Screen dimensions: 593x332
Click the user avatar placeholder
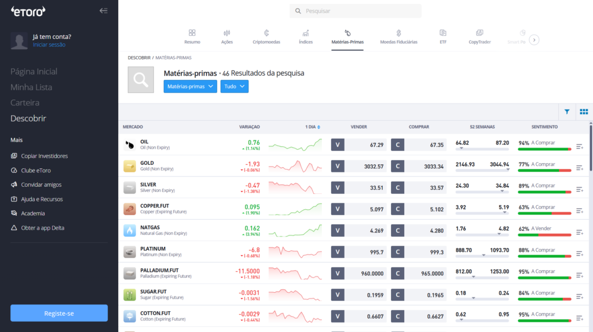click(x=19, y=41)
